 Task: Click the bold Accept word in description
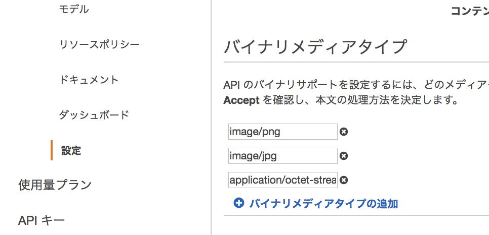point(241,100)
